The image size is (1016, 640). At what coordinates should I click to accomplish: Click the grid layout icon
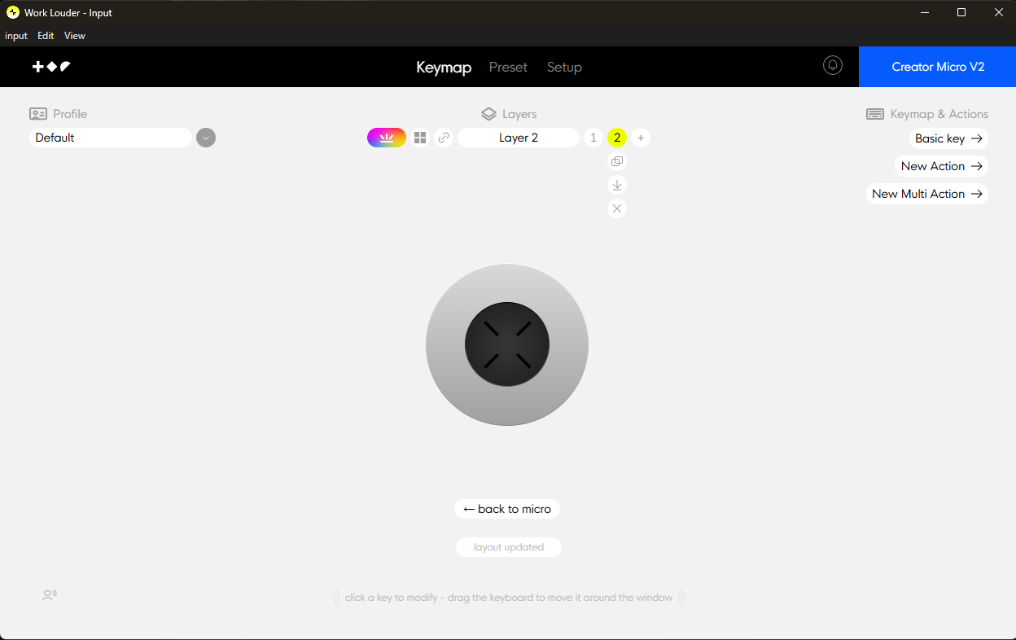pyautogui.click(x=420, y=138)
